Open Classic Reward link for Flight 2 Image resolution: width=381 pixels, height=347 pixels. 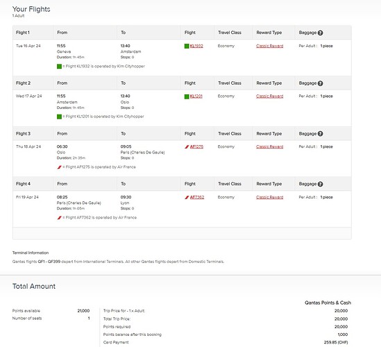[270, 96]
